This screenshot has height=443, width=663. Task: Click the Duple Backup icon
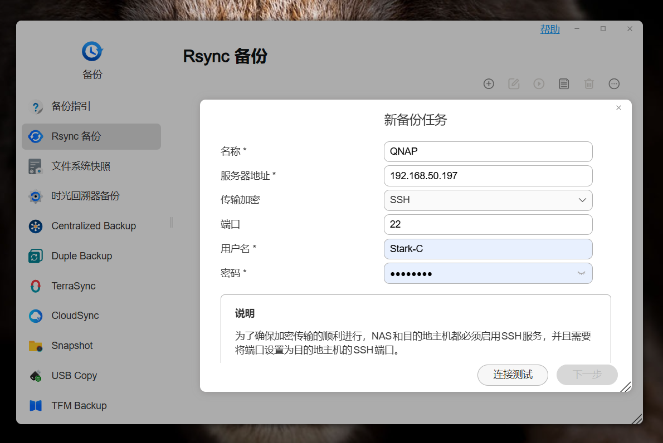click(x=36, y=257)
